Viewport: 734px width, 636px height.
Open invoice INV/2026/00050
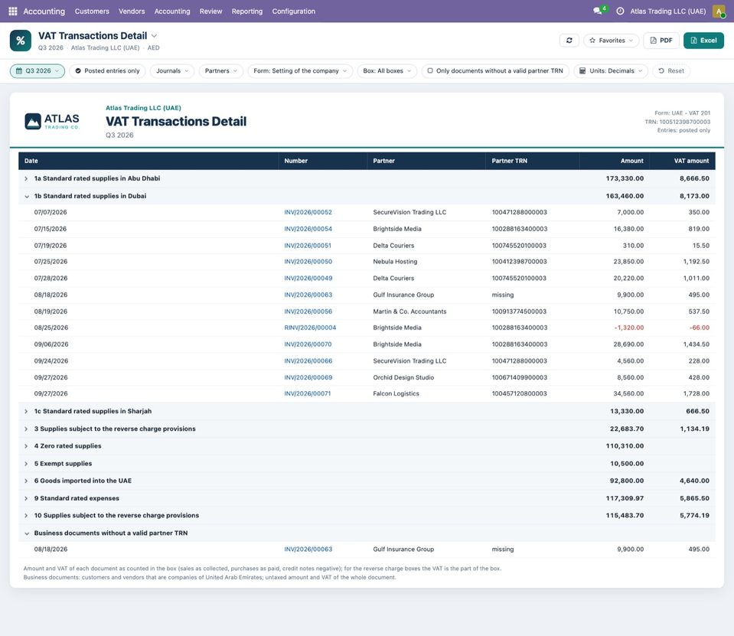pyautogui.click(x=308, y=262)
